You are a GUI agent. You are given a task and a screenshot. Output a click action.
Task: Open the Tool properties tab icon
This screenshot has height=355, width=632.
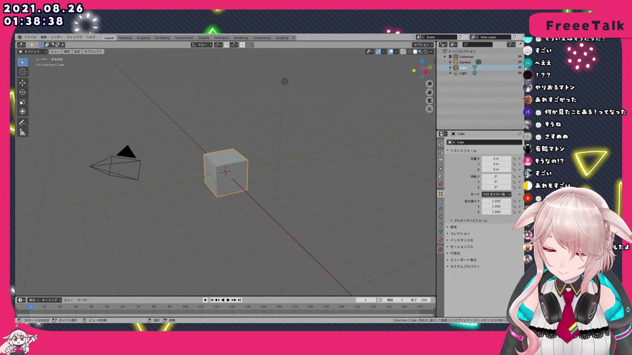point(440,143)
